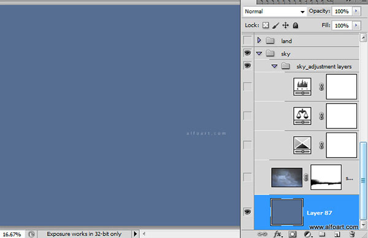This screenshot has width=368, height=238.
Task: Select the Color Balance adjustment layer icon
Action: pyautogui.click(x=302, y=116)
